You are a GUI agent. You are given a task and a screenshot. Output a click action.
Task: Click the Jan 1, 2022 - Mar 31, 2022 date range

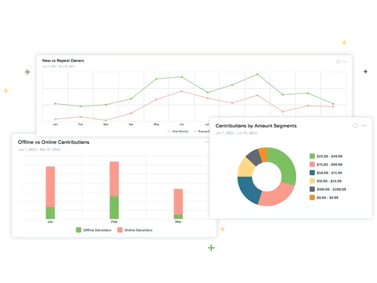(40, 150)
